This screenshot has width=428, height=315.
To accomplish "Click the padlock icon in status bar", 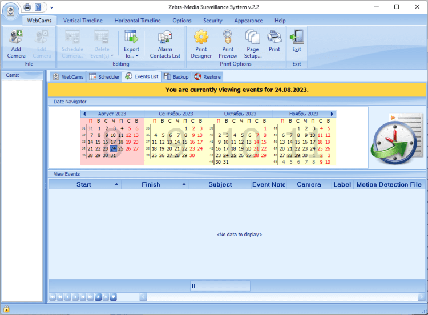I will click(x=6, y=309).
